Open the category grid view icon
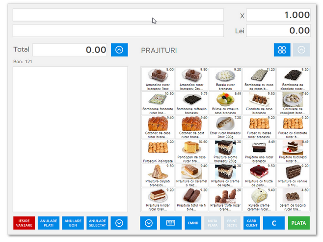The height and width of the screenshot is (242, 323). pyautogui.click(x=282, y=50)
